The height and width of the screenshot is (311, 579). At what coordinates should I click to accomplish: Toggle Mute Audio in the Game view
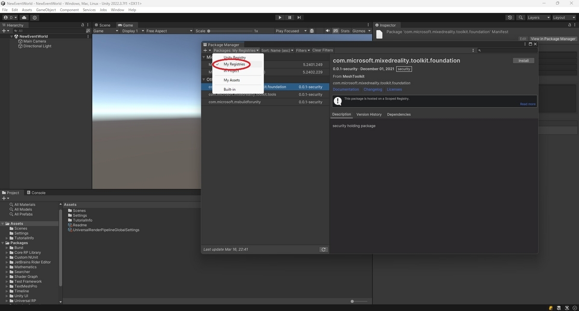click(x=327, y=31)
